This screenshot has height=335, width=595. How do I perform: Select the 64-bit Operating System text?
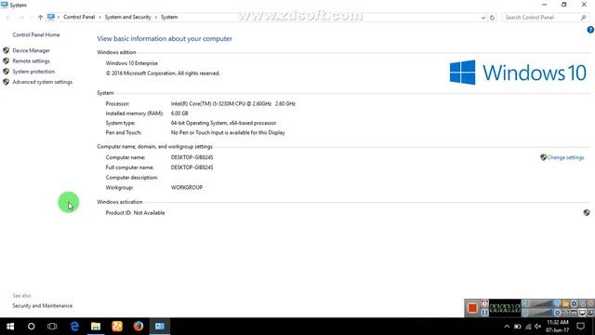click(223, 123)
